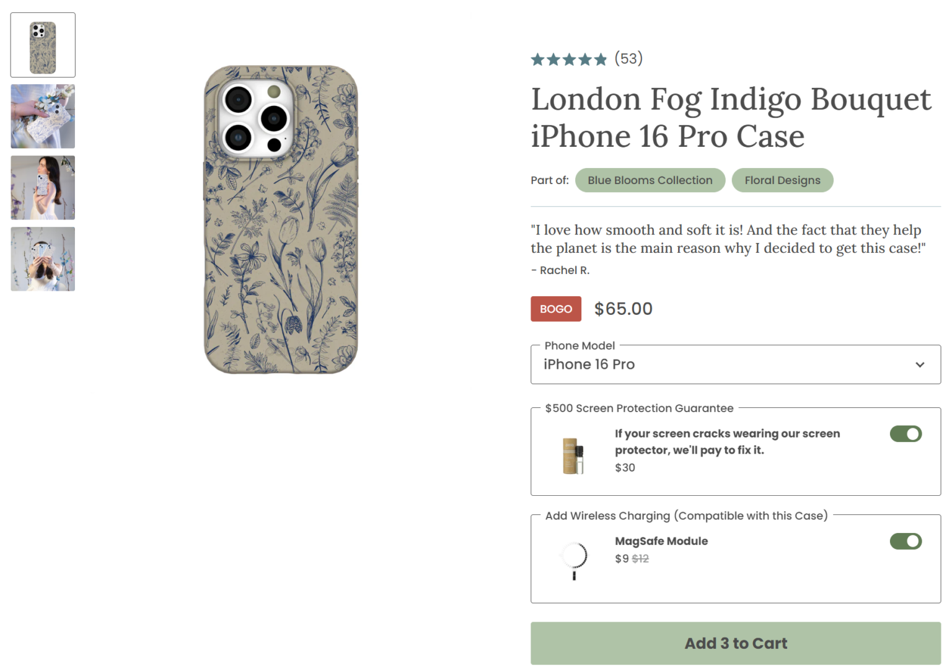Image resolution: width=952 pixels, height=670 pixels.
Task: Open the Blue Blooms Collection tag
Action: point(650,180)
